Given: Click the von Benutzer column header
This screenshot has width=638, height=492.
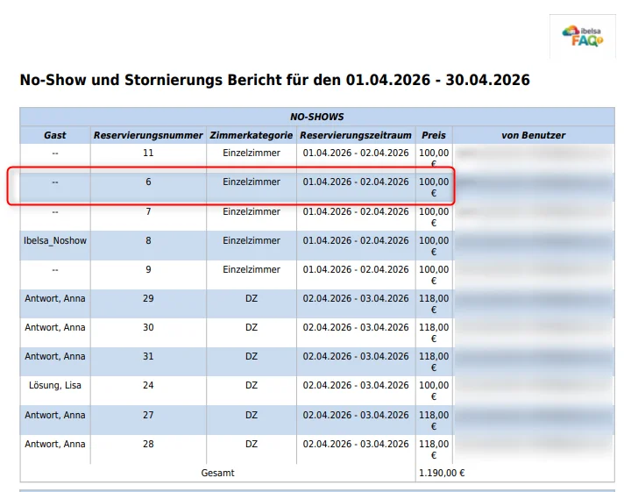Looking at the screenshot, I should [534, 135].
